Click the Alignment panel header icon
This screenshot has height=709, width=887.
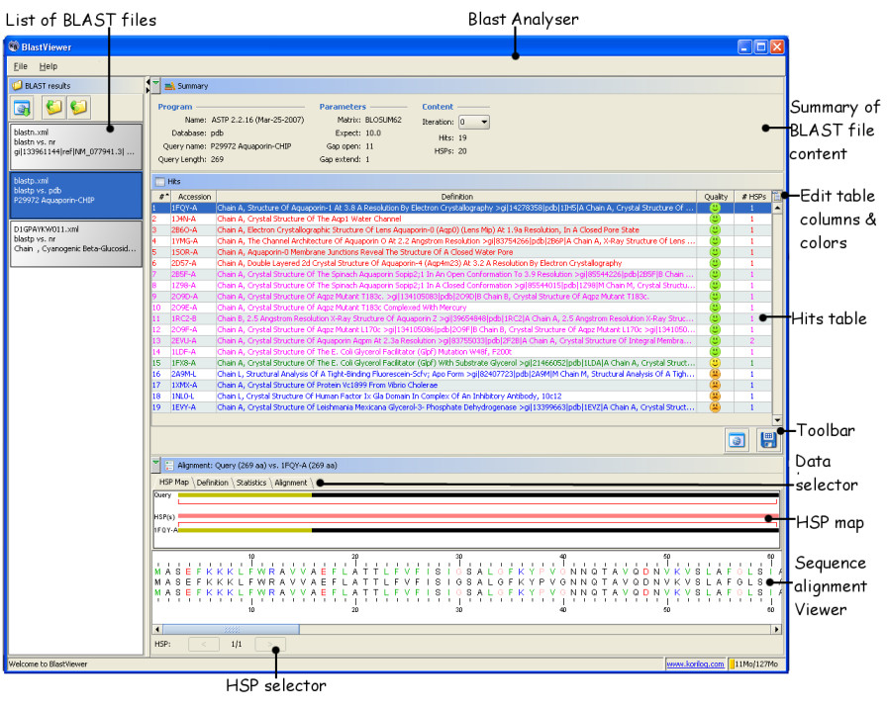169,466
